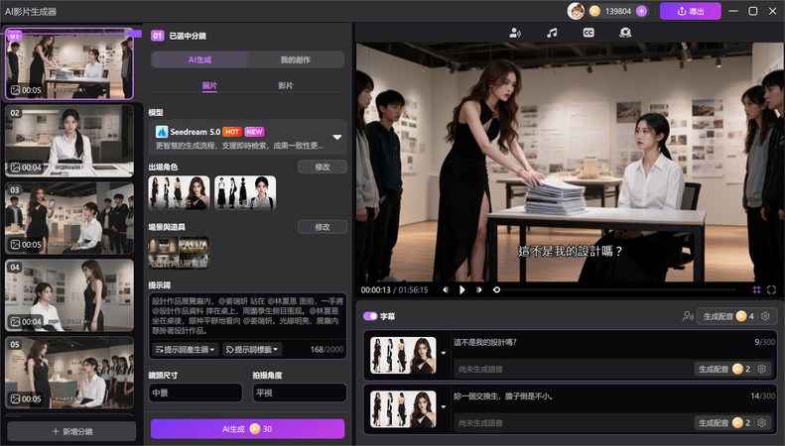Click first character thumbnail under 出場角色
This screenshot has width=785, height=446.
point(179,193)
